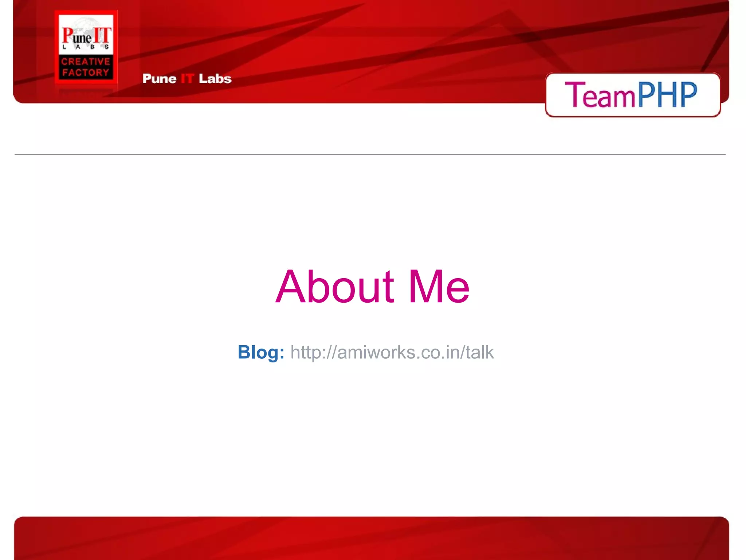Click the 'About Me' slide title
746x560 pixels.
[372, 287]
